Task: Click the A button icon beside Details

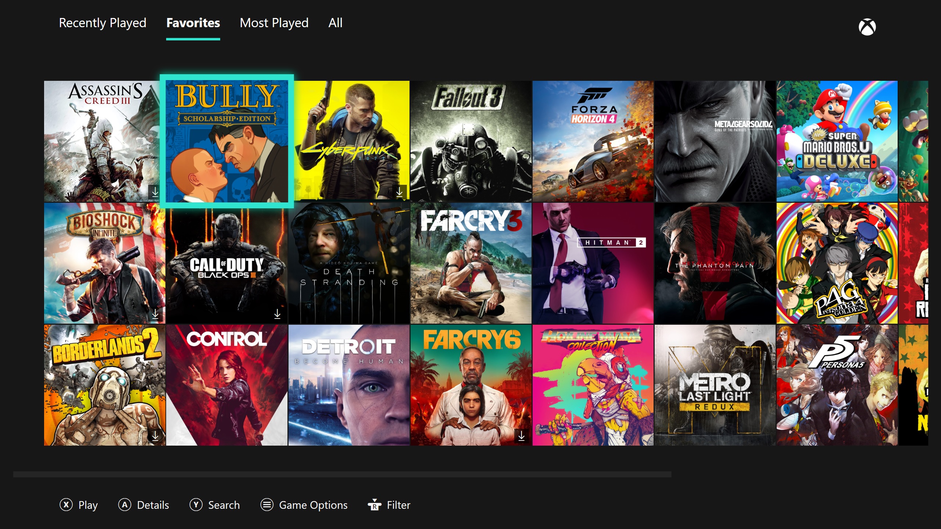Action: [x=125, y=505]
